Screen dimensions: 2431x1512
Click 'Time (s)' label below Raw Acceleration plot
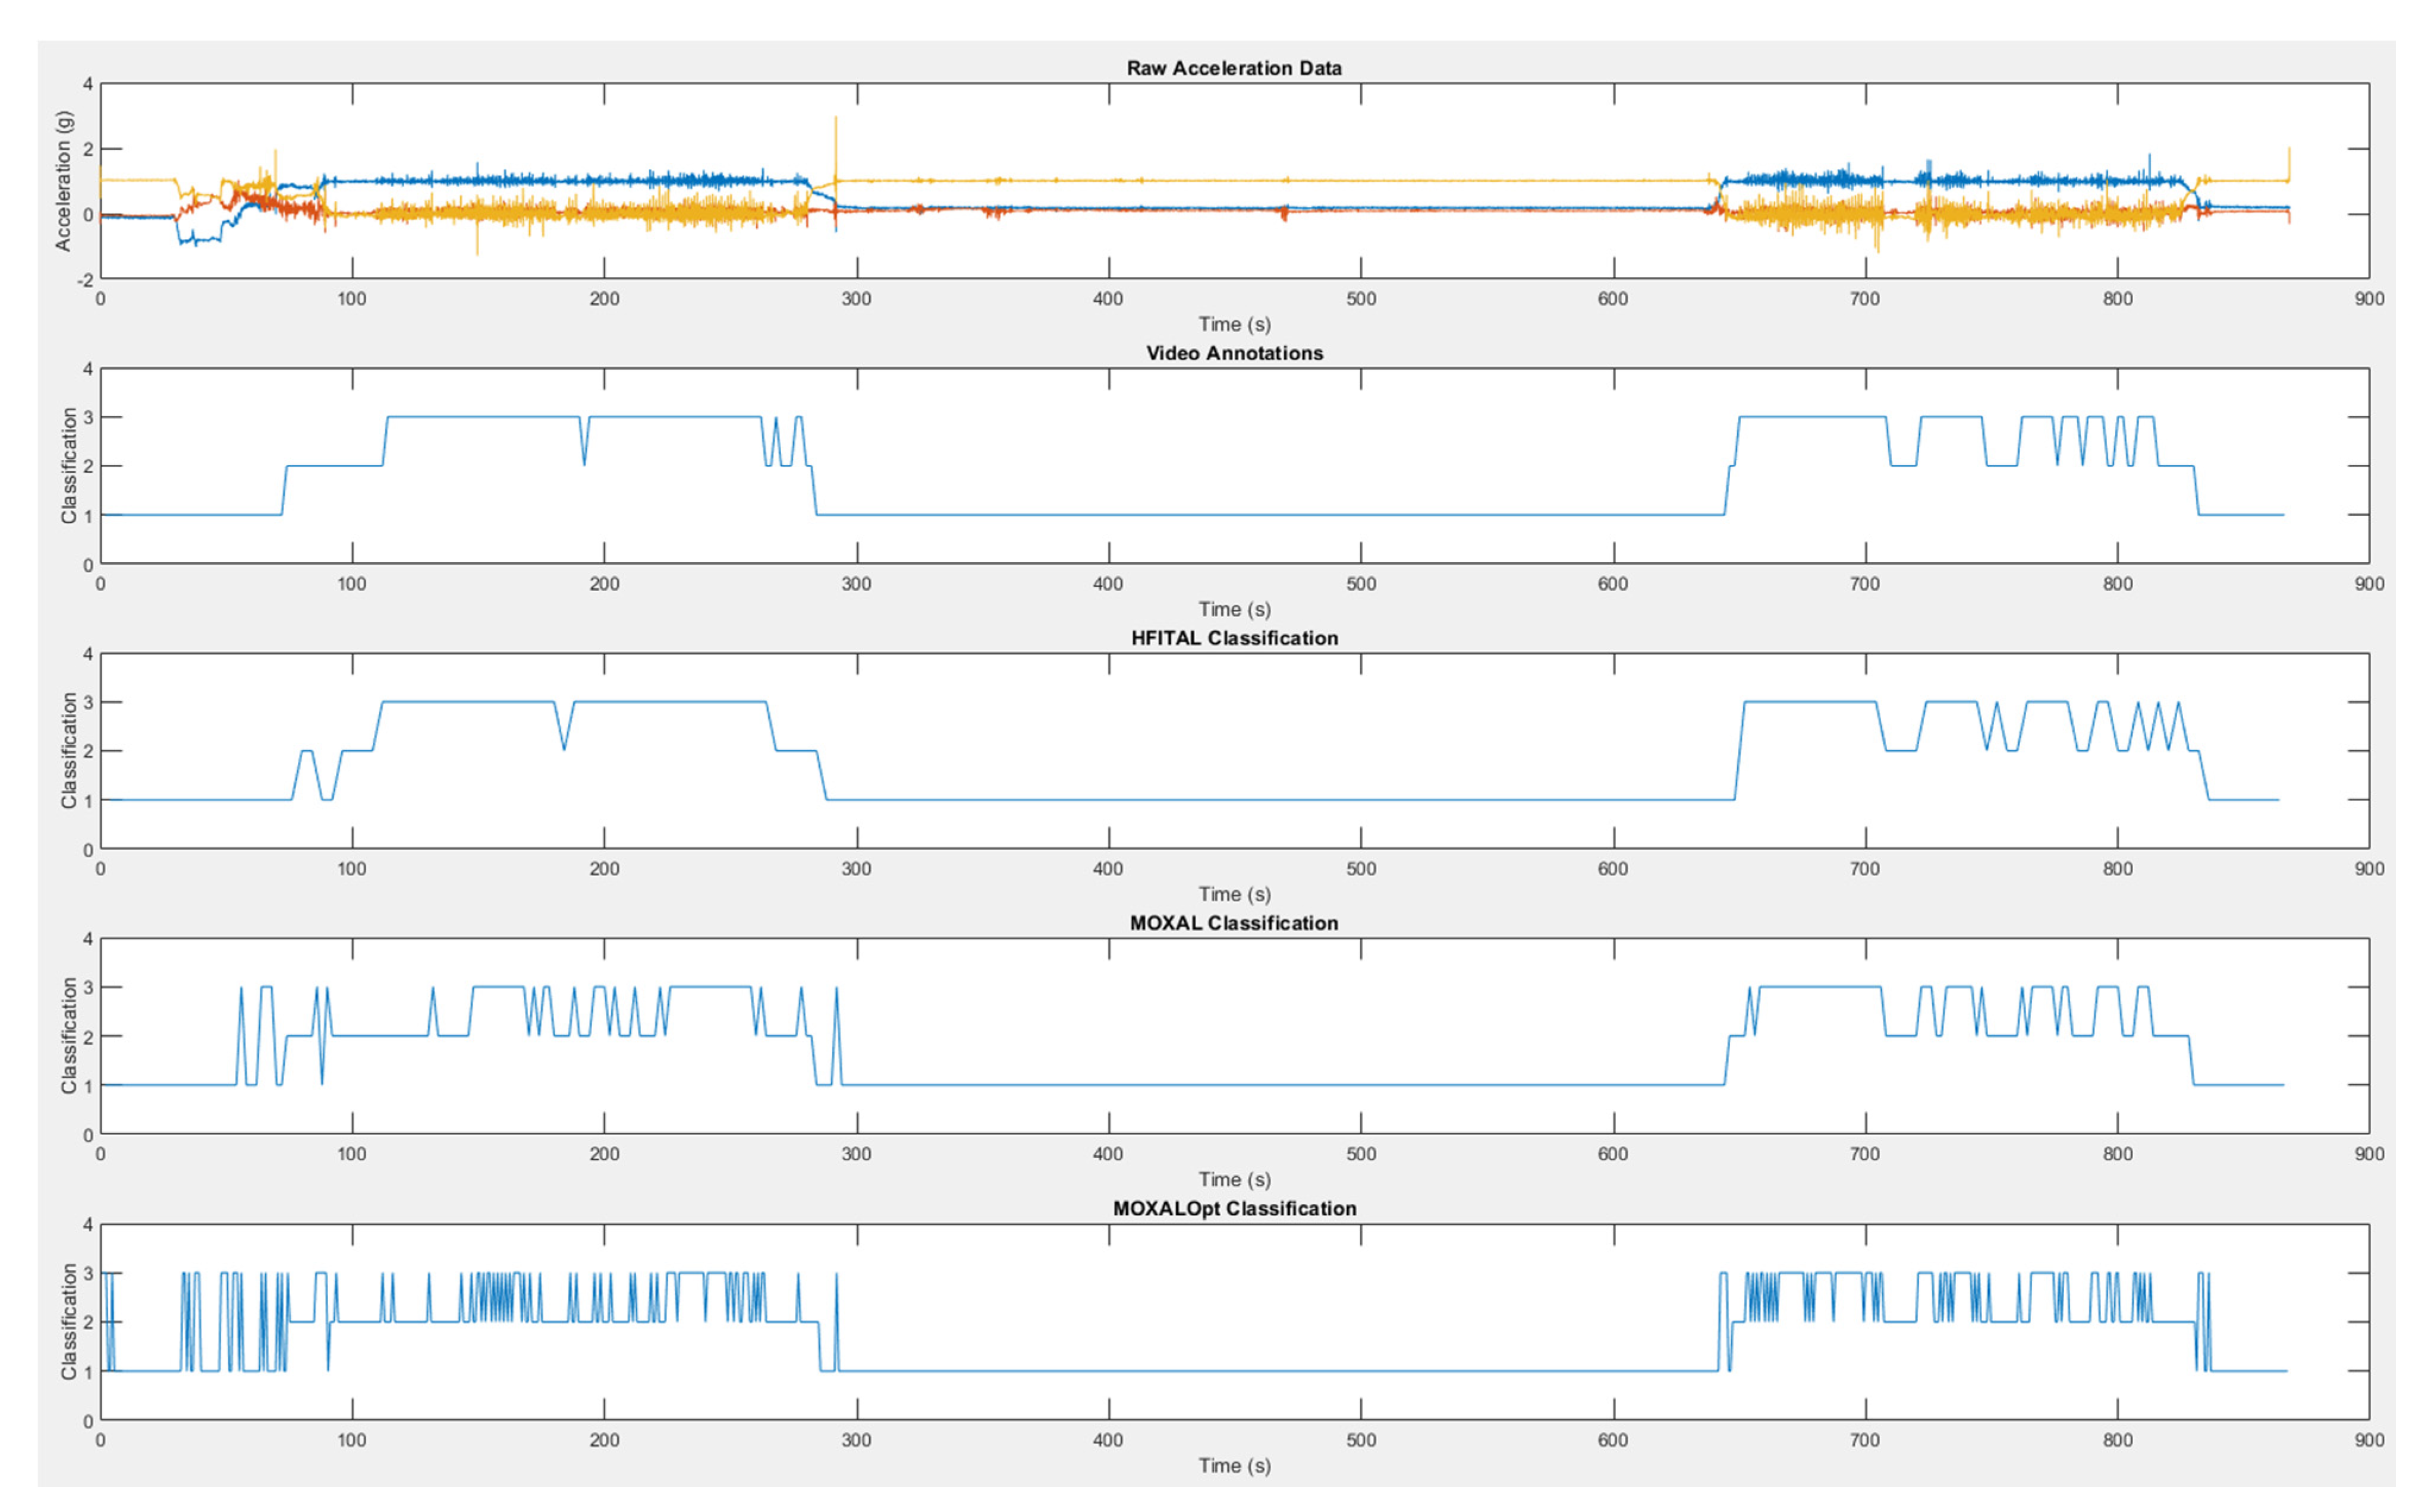tap(1234, 324)
